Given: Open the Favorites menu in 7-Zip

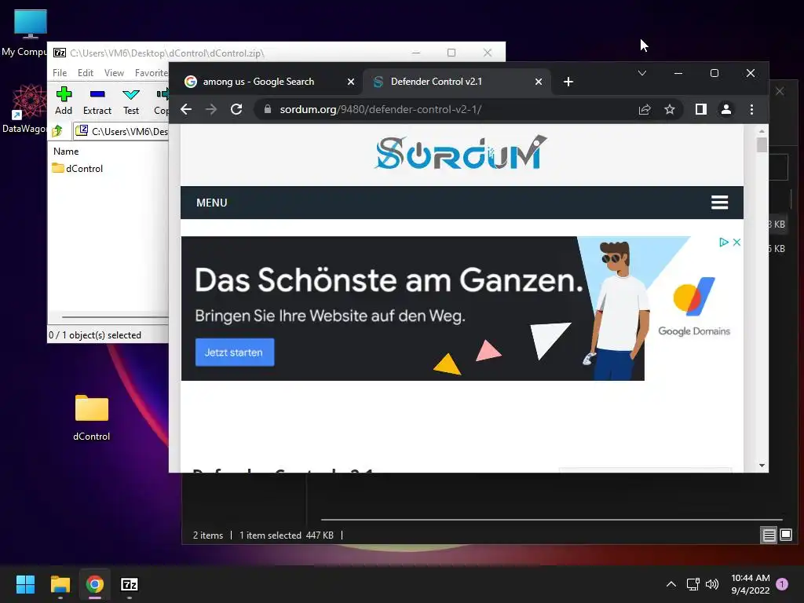Looking at the screenshot, I should [x=152, y=73].
